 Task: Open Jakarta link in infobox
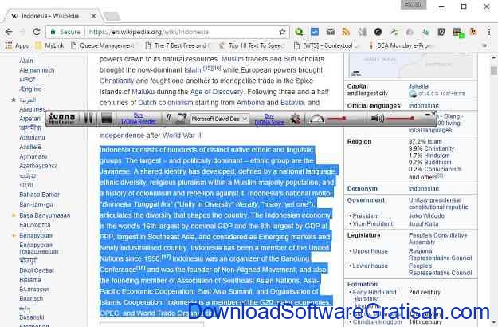(x=418, y=86)
